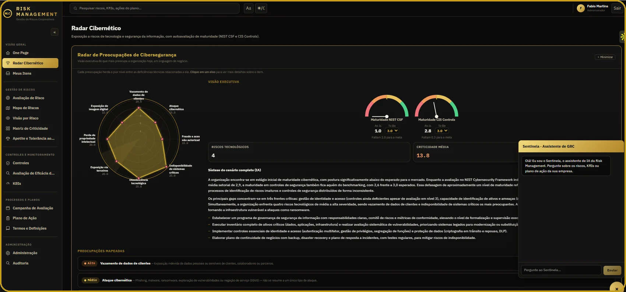Click the Criticidade Média value 13.8

(423, 156)
